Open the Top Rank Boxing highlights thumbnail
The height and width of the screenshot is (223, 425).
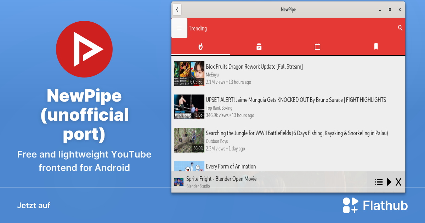(x=189, y=107)
